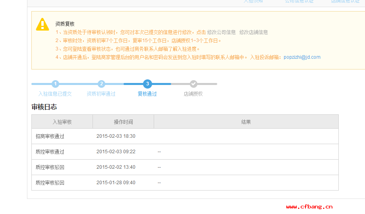Open the 修改公司信息 link

221,32
